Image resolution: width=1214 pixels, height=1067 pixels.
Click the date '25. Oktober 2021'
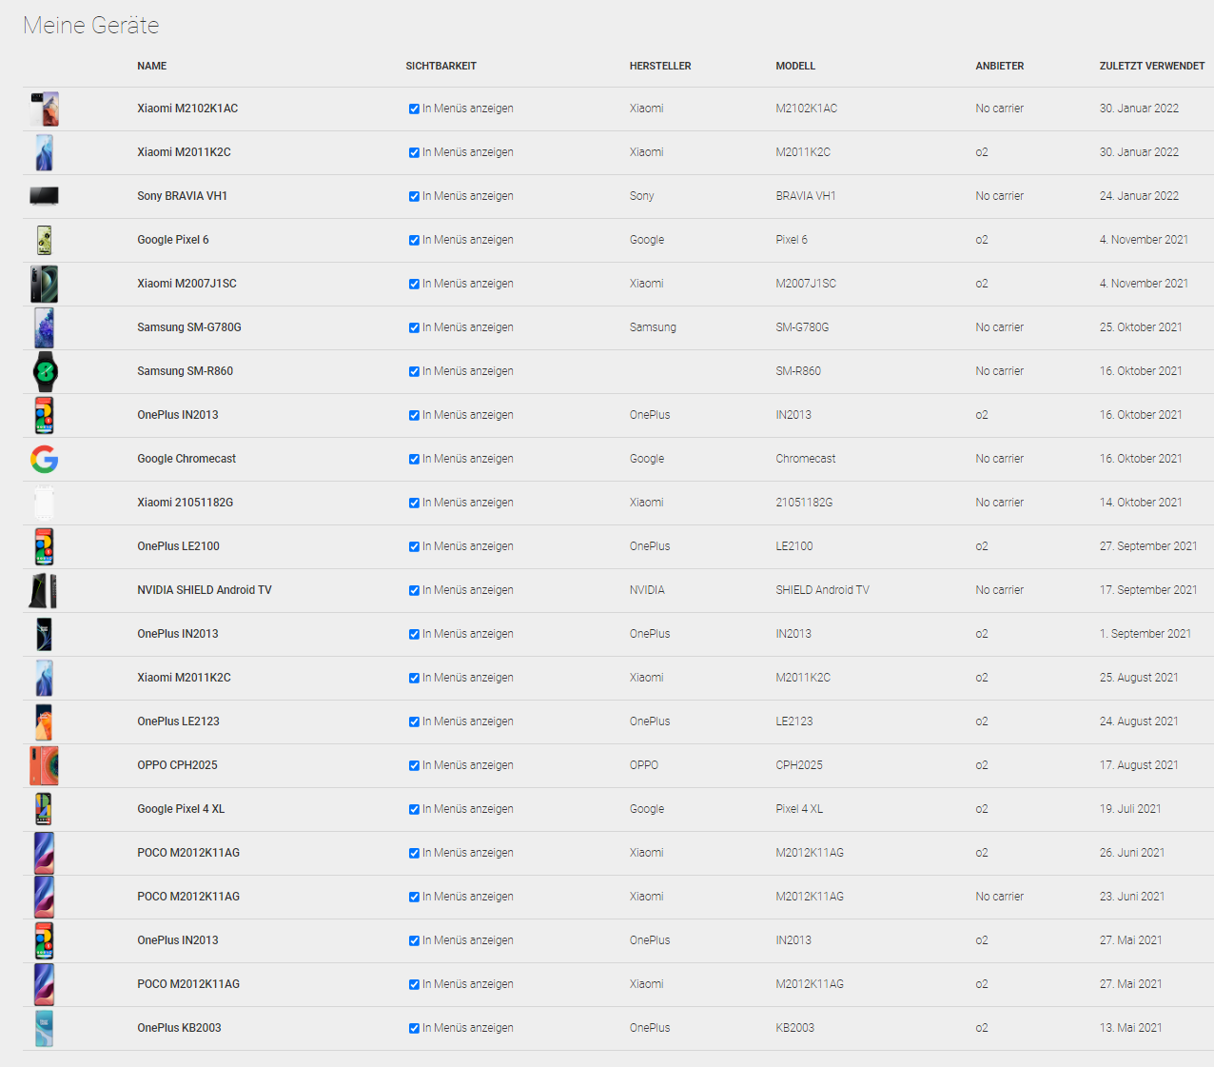(1141, 327)
